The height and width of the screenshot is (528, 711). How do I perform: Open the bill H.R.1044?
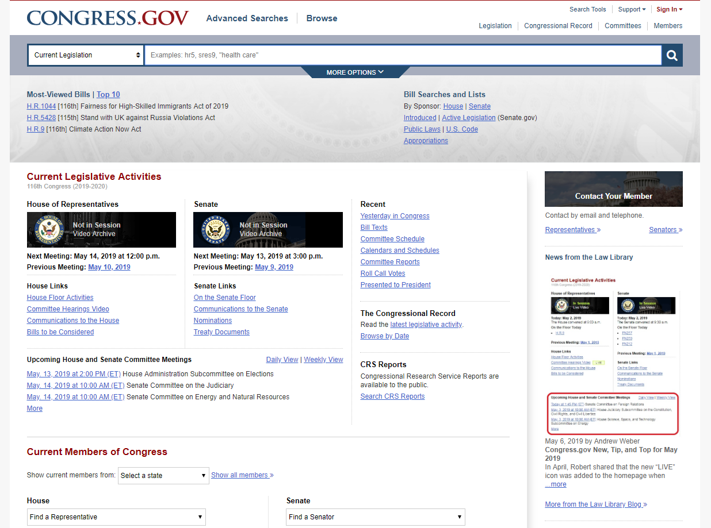[x=41, y=106]
